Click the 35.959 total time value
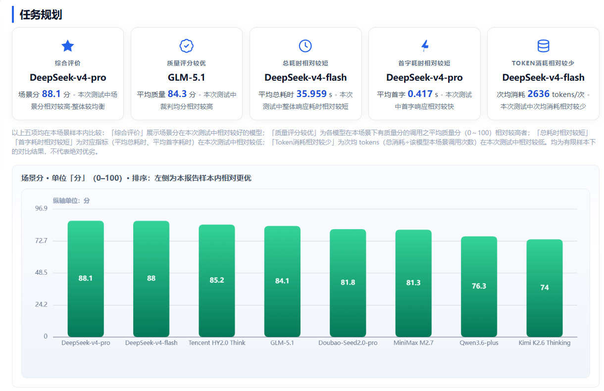 coord(311,94)
